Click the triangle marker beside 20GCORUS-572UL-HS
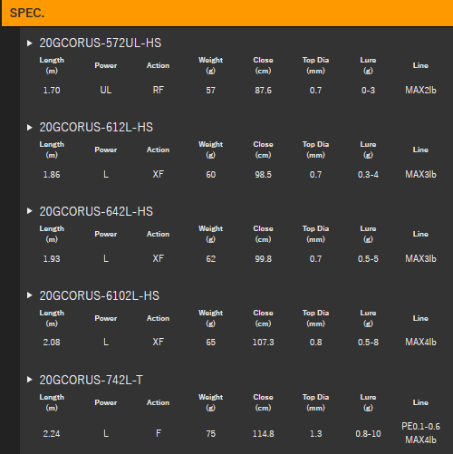The height and width of the screenshot is (454, 453). (30, 43)
